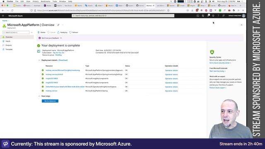Collapse the left navigation menu chevron
Viewport: 265px width, 149px height.
coord(32,32)
